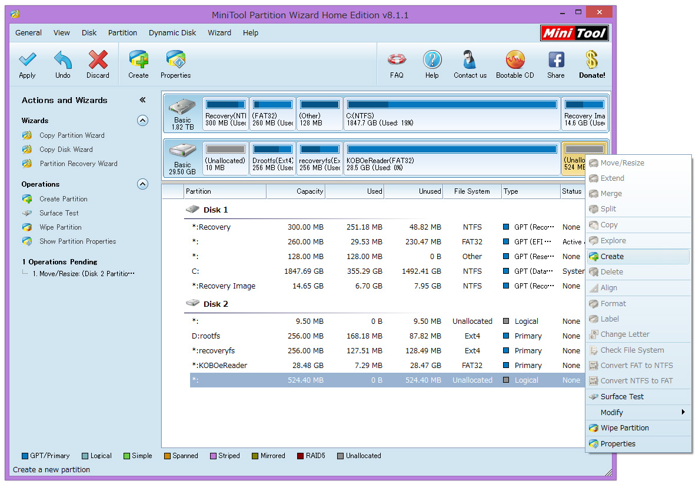
Task: Click the Bootable CD icon
Action: tap(515, 59)
